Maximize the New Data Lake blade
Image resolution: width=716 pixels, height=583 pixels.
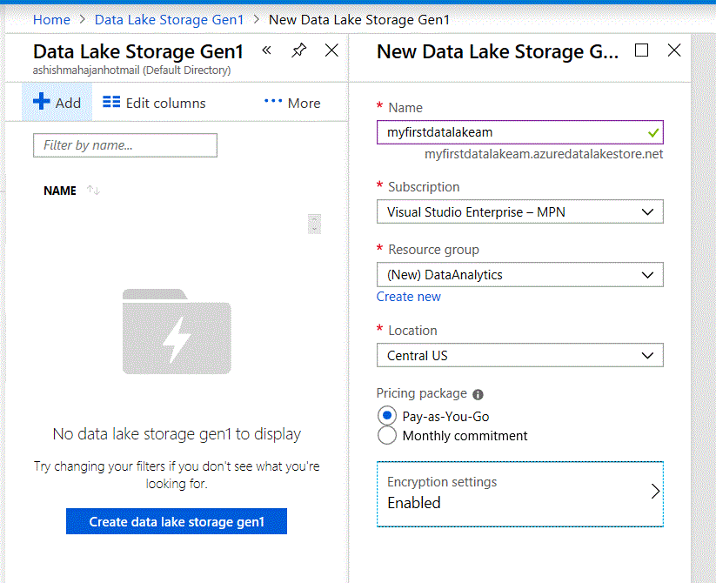[642, 50]
